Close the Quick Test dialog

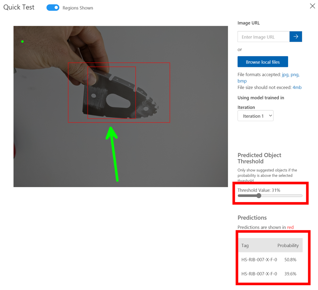pos(312,6)
